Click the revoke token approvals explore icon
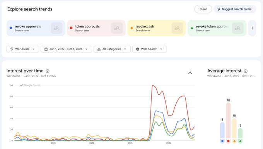The height and width of the screenshot is (149, 263). (238, 28)
